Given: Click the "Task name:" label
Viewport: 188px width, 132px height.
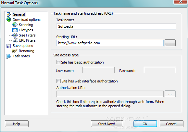Looking at the screenshot, I should [65, 20].
